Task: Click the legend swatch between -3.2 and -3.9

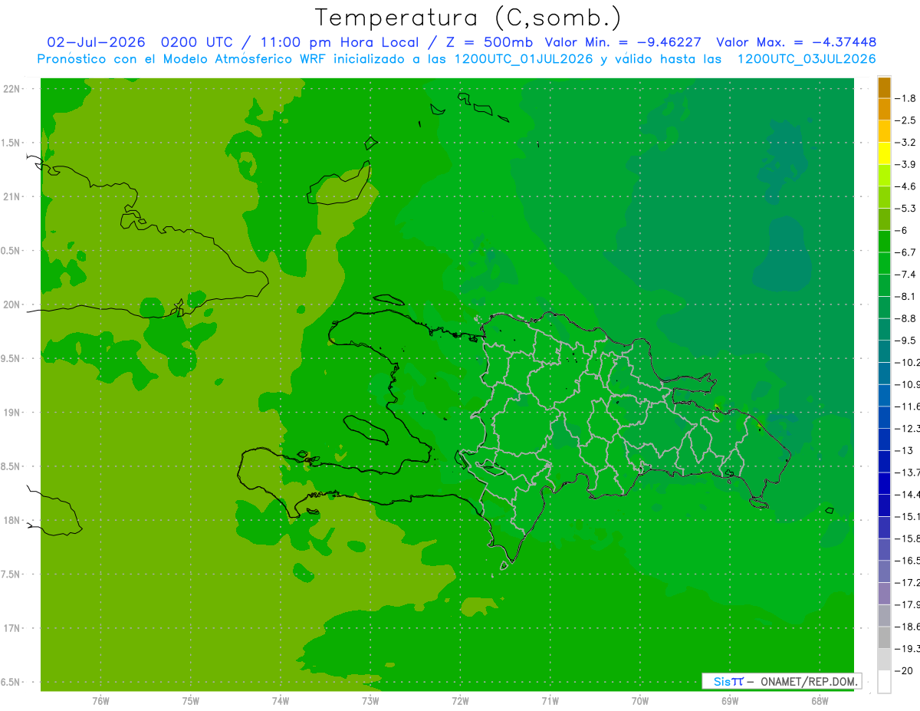Action: pos(884,153)
